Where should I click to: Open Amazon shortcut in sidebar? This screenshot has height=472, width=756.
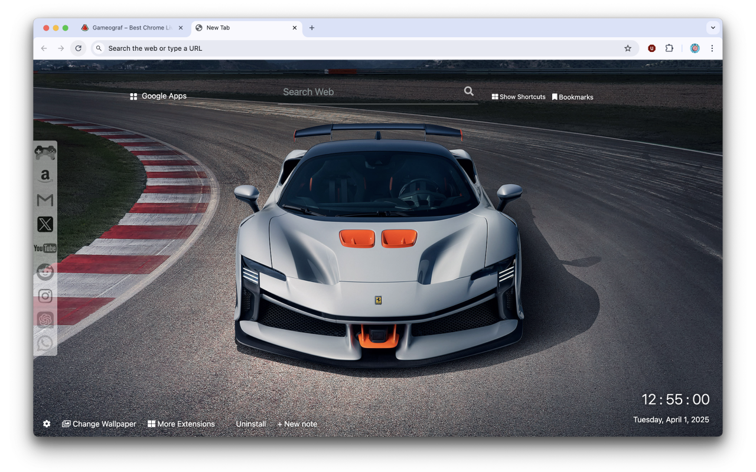45,176
